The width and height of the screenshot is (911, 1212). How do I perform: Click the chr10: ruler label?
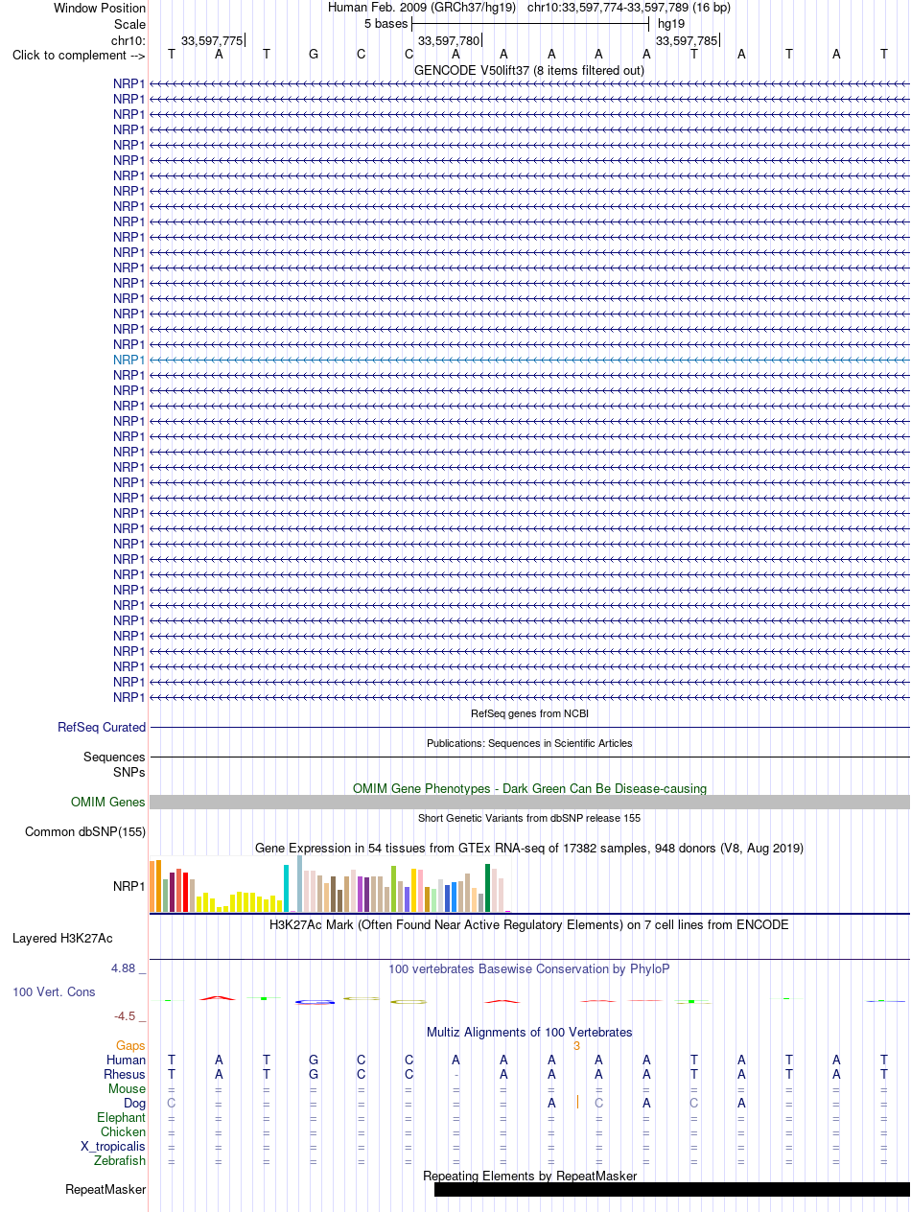pos(128,39)
